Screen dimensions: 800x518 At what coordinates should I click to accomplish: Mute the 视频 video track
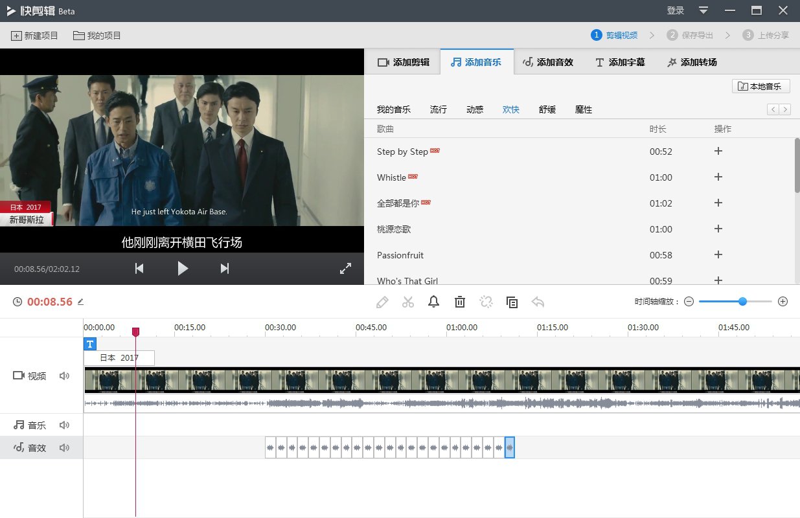pyautogui.click(x=64, y=376)
